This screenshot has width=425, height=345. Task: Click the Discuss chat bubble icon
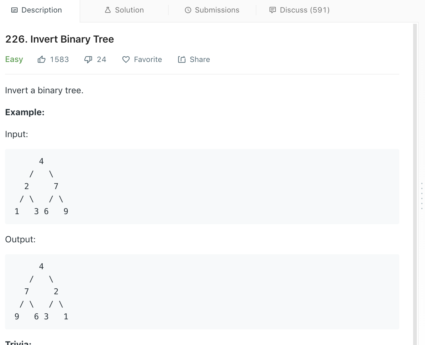click(x=273, y=10)
